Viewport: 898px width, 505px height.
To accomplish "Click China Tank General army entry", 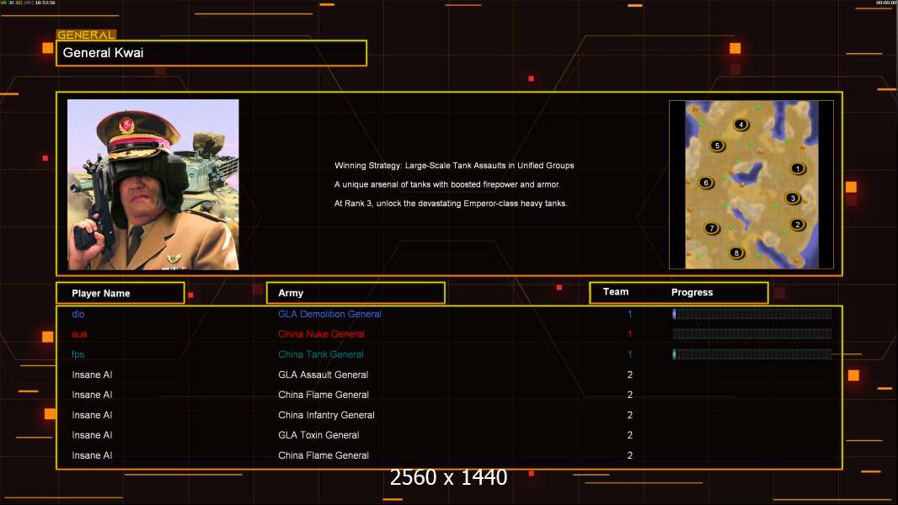I will pos(321,354).
